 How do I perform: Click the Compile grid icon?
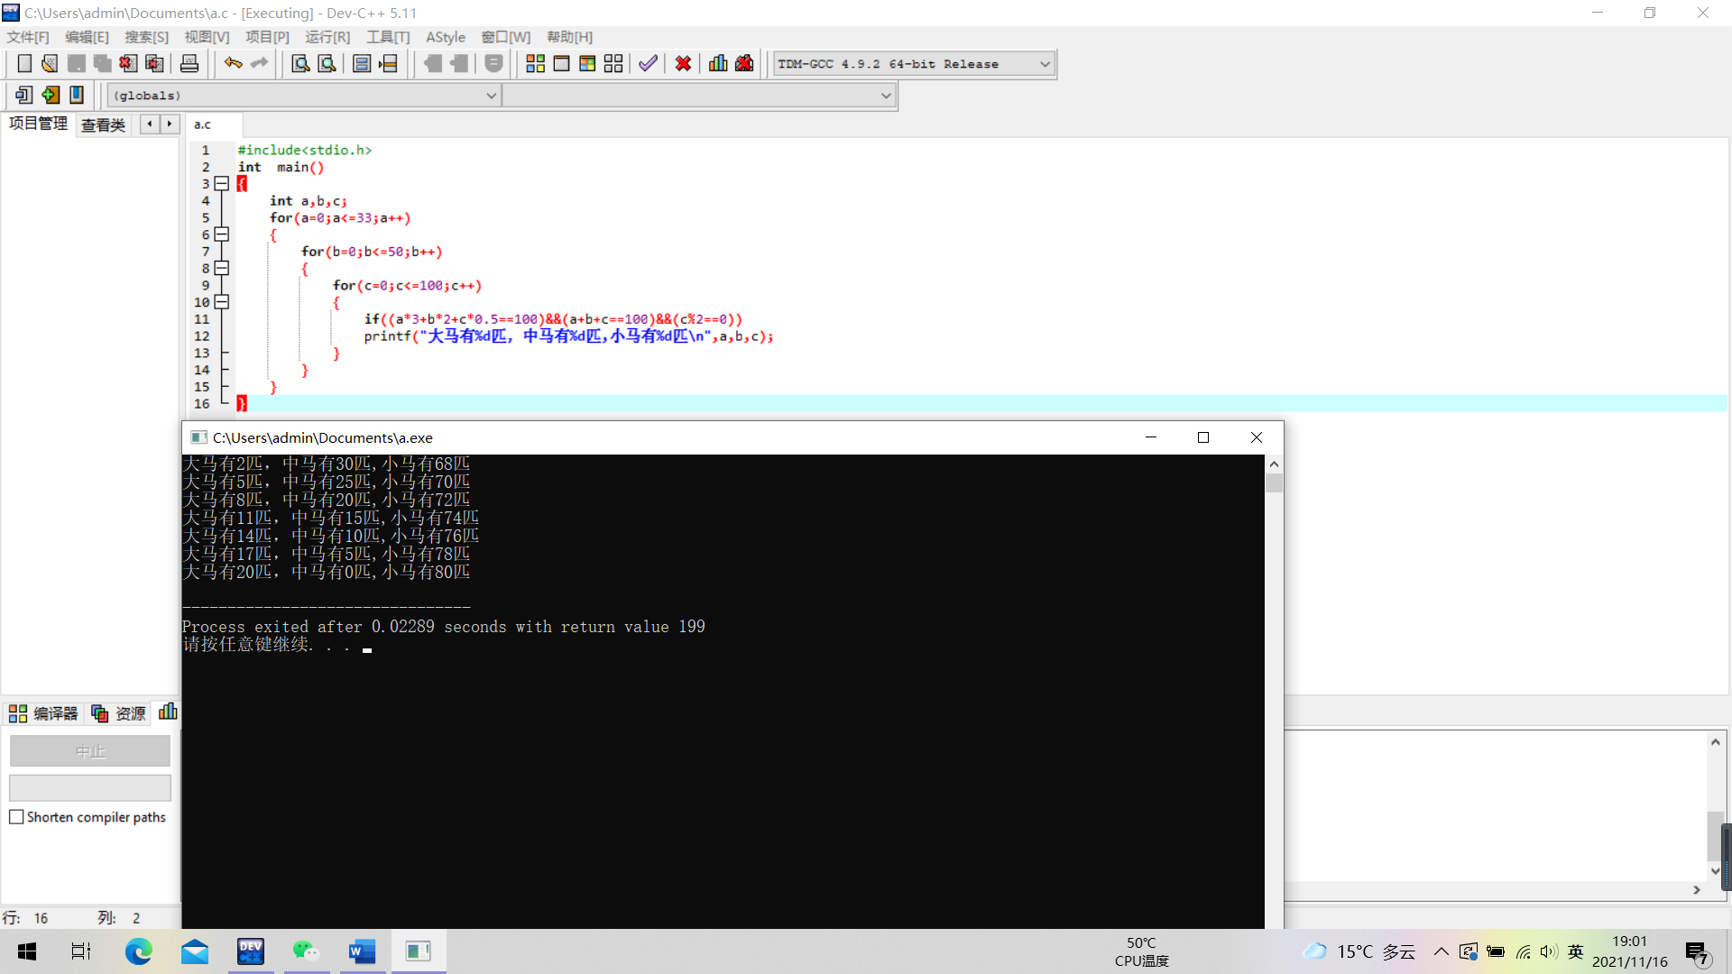click(x=535, y=64)
